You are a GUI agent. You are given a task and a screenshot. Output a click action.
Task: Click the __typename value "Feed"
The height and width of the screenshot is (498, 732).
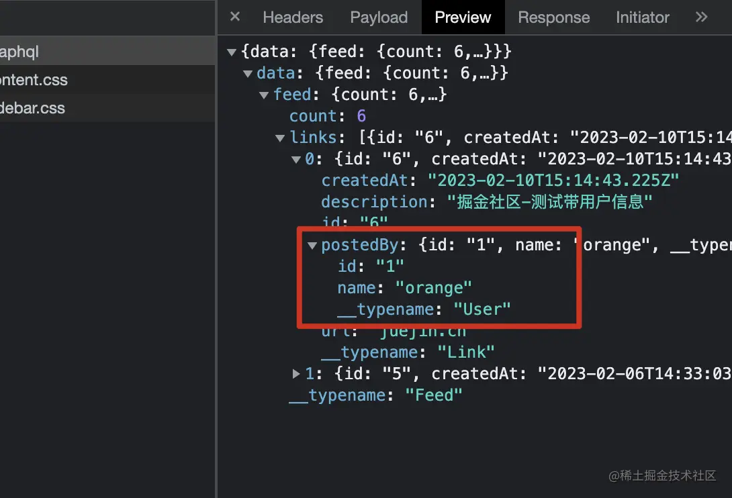pos(434,395)
